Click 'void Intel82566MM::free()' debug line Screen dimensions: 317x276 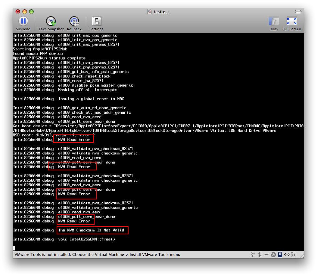pos(64,239)
